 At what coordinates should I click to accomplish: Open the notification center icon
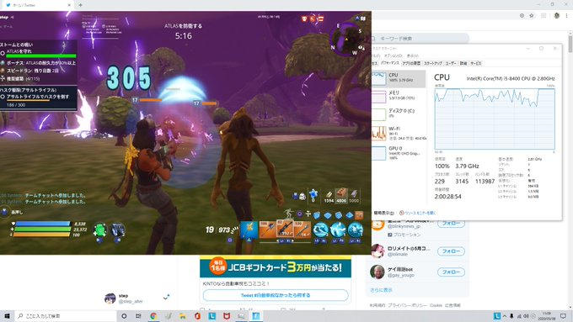pyautogui.click(x=564, y=316)
